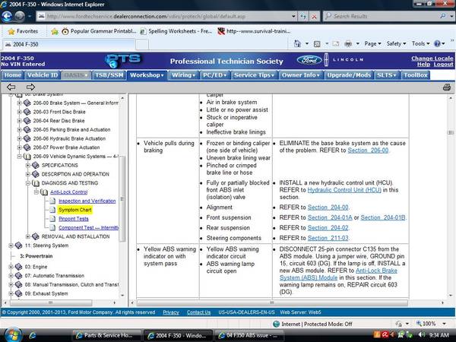Open the ToolBox tab
Image resolution: width=456 pixels, height=342 pixels.
[416, 75]
